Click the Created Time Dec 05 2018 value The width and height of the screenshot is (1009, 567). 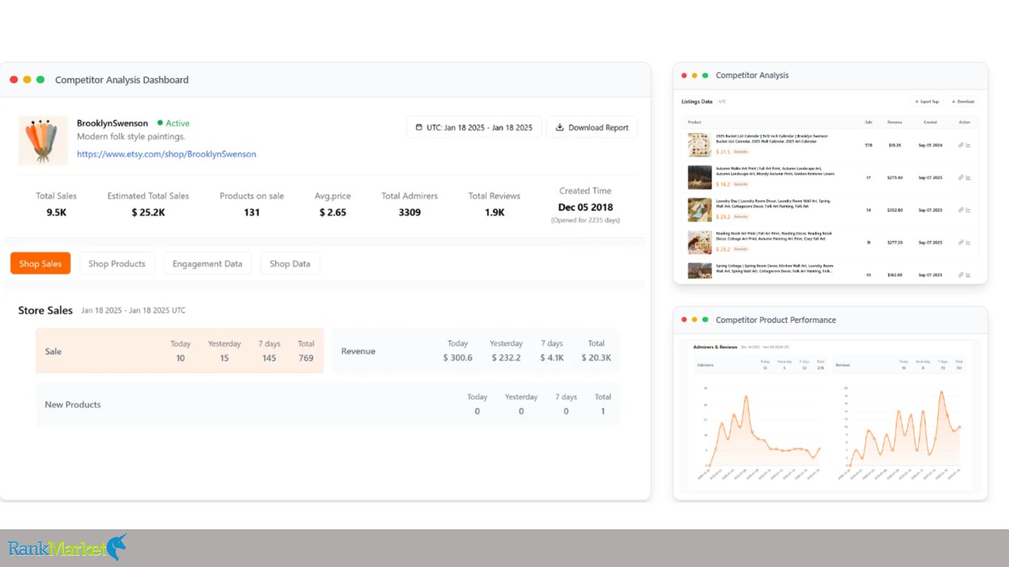[x=585, y=207]
